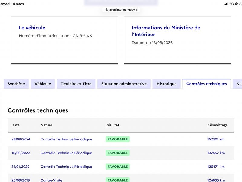Viewport: 242px width, 182px height.
Task: Click the Kilométrage column header
Action: (217, 125)
